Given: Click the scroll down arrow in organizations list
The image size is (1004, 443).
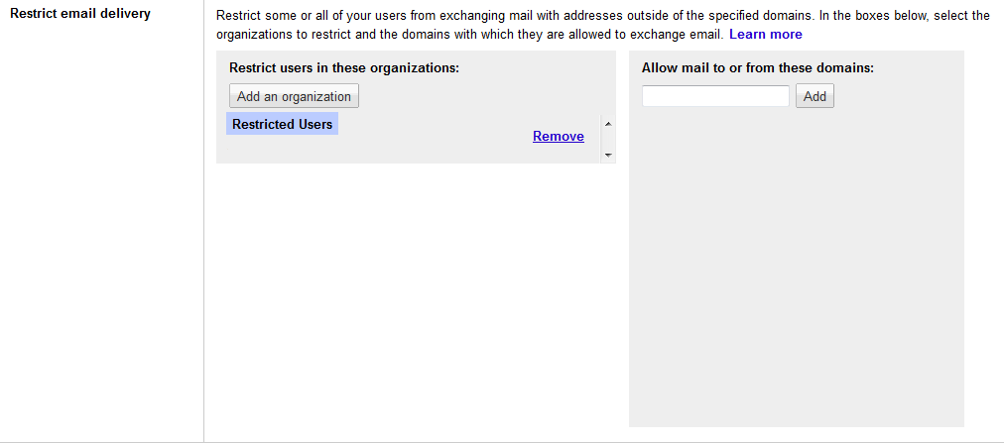Looking at the screenshot, I should tap(608, 156).
